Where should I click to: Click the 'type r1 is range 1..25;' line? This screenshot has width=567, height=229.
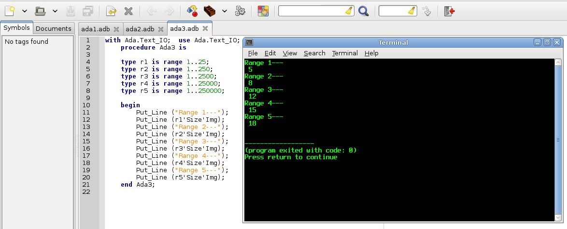point(165,62)
